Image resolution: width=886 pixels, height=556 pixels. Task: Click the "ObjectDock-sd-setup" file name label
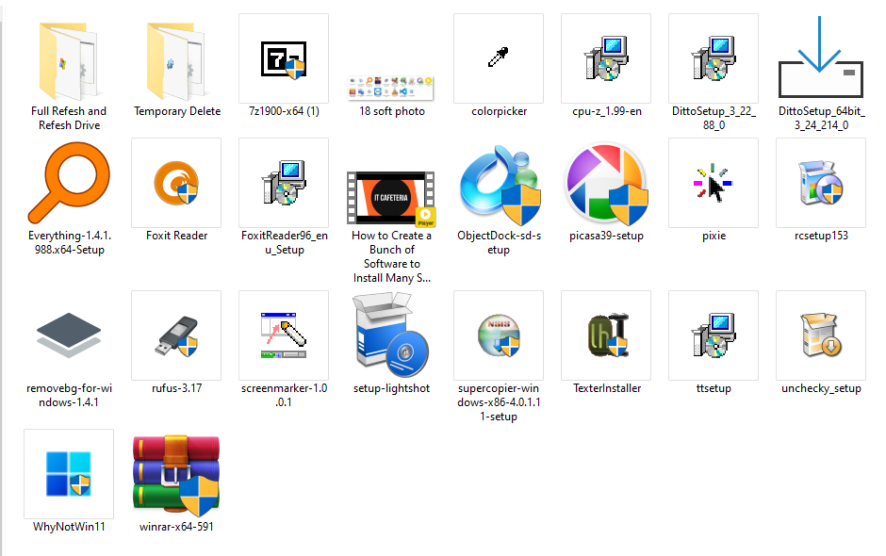499,242
